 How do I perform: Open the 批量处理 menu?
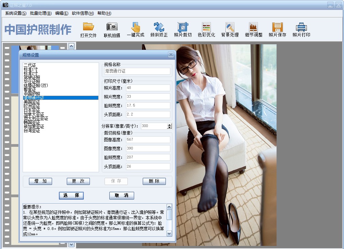(x=41, y=13)
